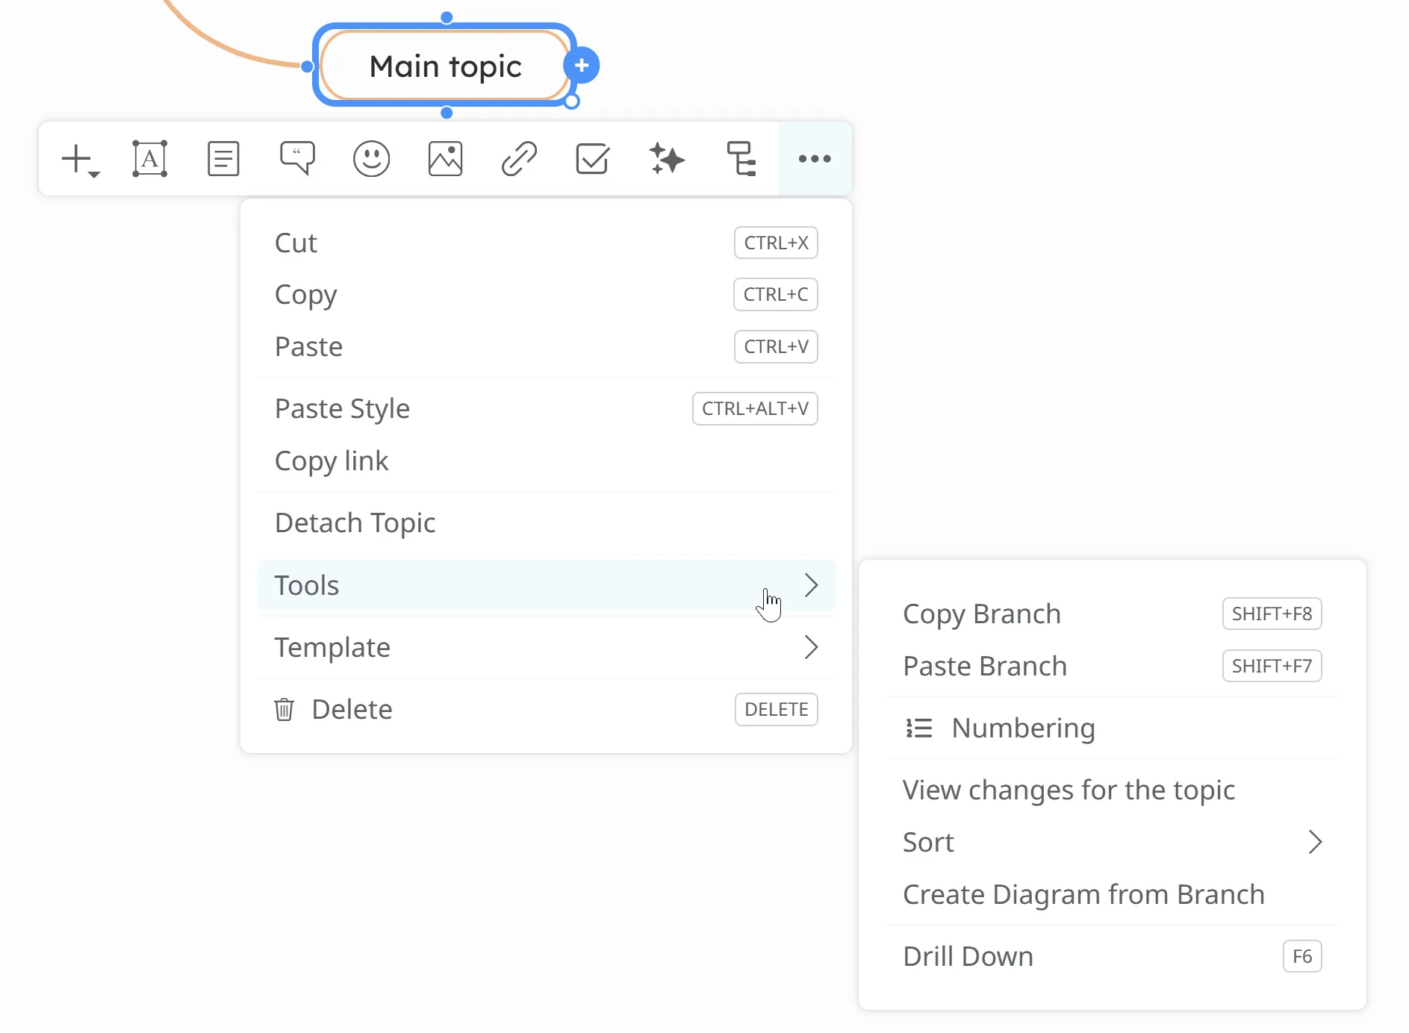1409x1033 pixels.
Task: Click the task checkbox icon
Action: pyautogui.click(x=592, y=159)
